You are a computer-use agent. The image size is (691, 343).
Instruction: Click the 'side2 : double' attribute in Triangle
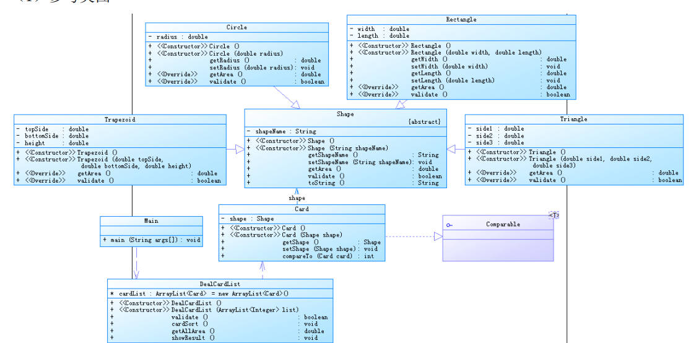coord(500,136)
